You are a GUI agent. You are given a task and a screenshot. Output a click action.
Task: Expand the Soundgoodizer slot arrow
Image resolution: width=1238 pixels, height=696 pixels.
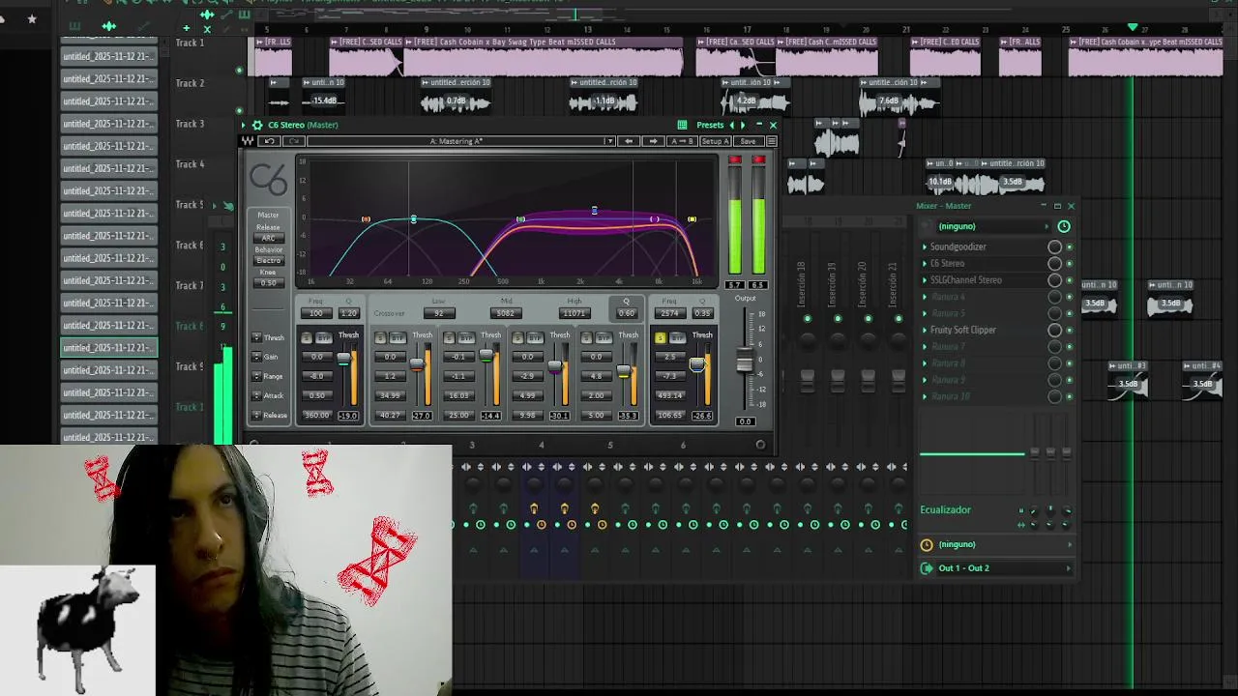925,246
